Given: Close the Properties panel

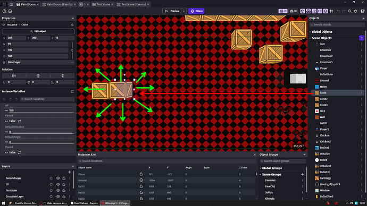Looking at the screenshot, I should [73, 18].
